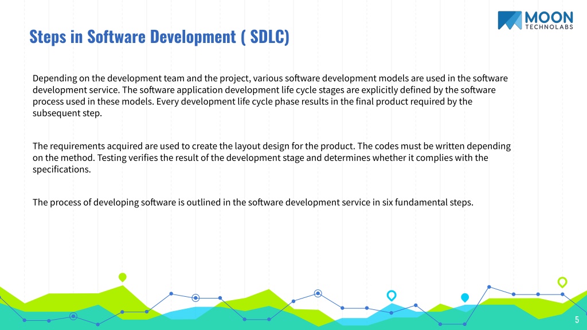Select the paragraph starting "The requirements acquired are used"

tap(272, 158)
